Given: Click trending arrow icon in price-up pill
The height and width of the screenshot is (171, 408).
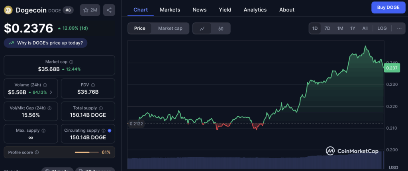Looking at the screenshot, I should point(11,43).
